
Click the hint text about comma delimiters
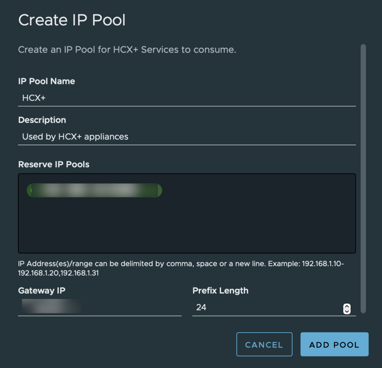[x=181, y=268]
